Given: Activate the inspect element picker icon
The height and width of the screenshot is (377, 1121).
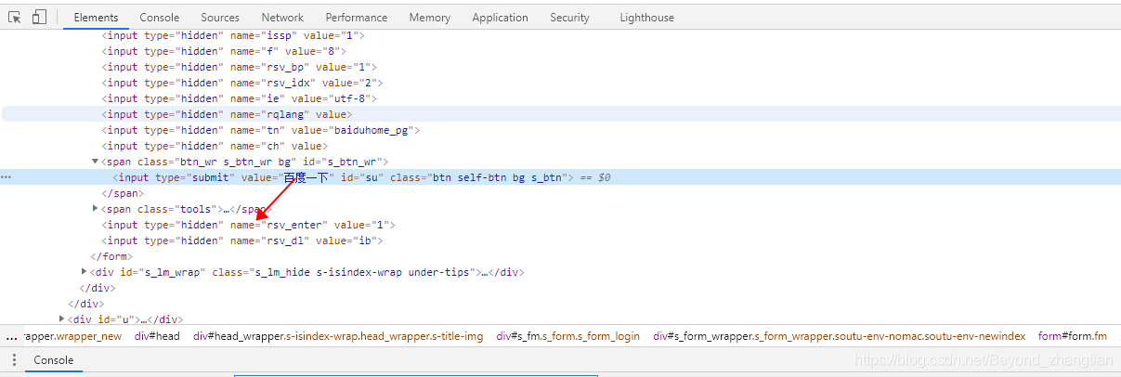Looking at the screenshot, I should click(x=15, y=17).
